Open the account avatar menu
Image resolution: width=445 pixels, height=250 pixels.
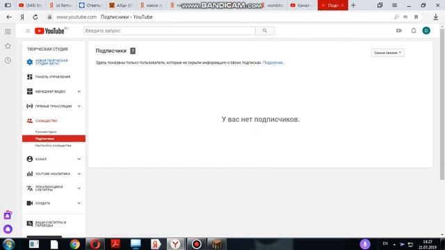click(426, 31)
